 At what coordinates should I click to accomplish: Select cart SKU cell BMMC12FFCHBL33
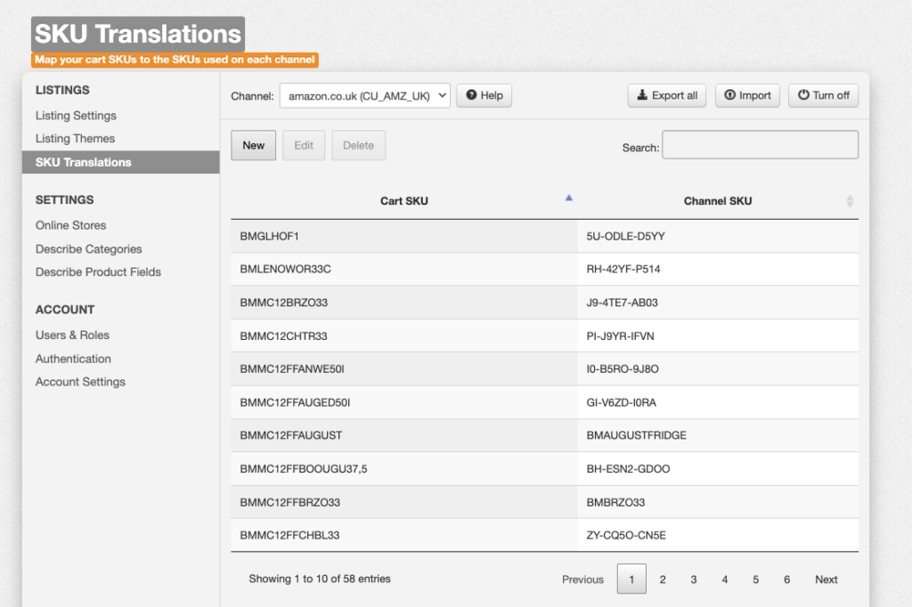[404, 536]
